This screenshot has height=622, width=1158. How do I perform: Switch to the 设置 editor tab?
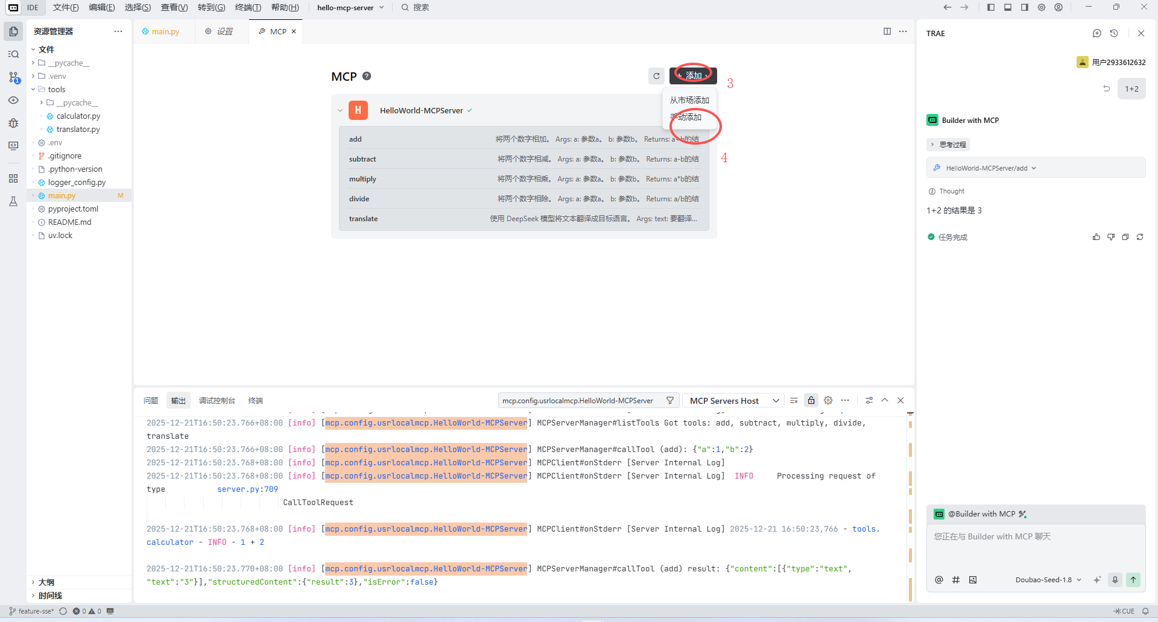pos(221,31)
